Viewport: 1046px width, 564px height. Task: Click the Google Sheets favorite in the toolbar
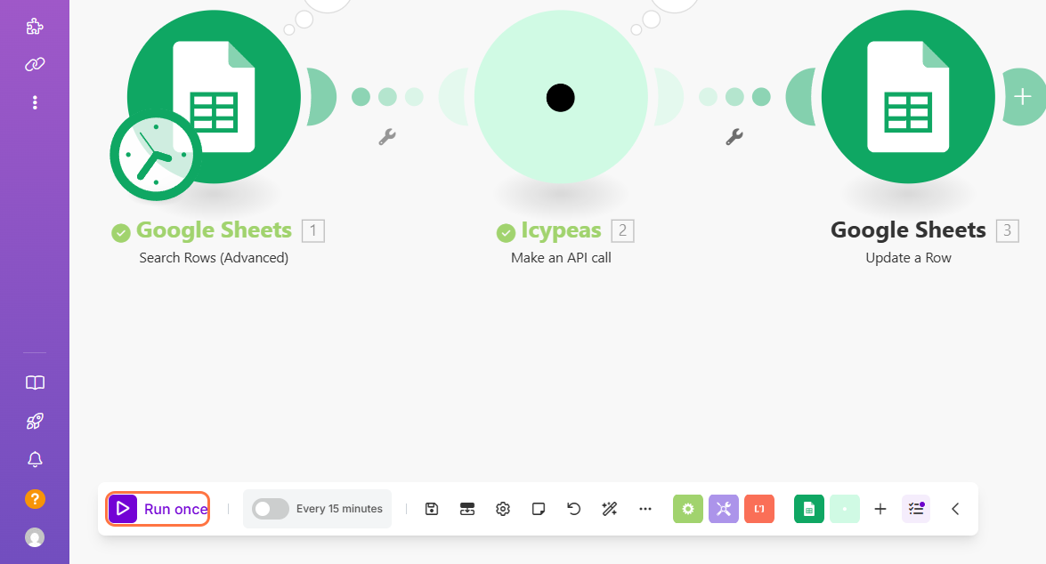click(x=809, y=509)
